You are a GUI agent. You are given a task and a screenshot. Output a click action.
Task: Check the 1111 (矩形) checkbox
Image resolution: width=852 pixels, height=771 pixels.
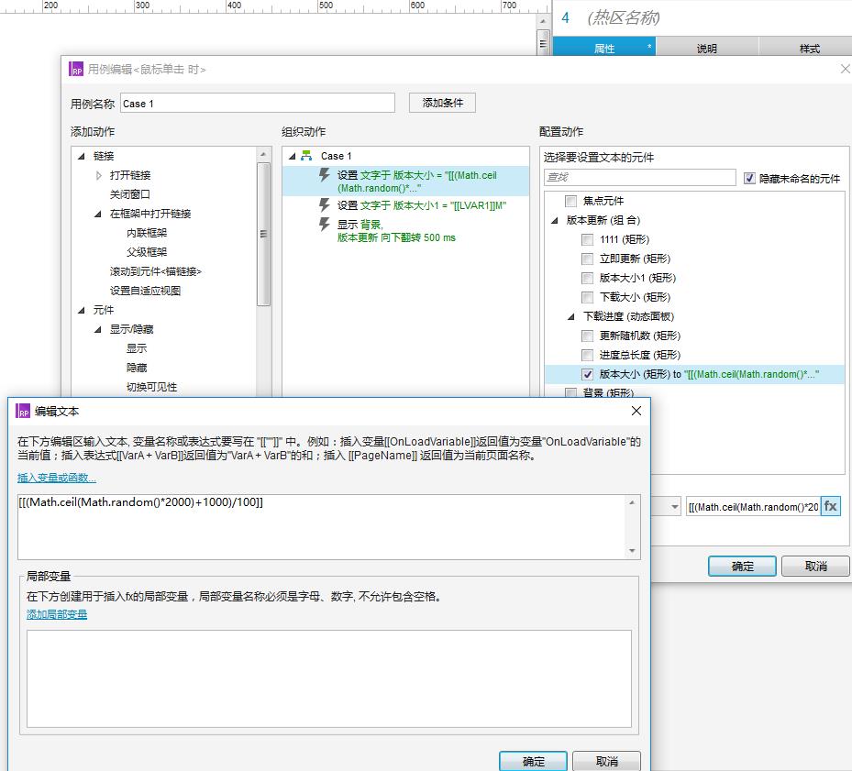click(x=587, y=239)
